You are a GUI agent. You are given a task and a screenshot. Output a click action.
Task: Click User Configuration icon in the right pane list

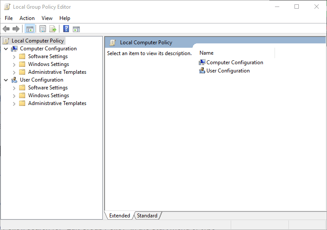[202, 71]
